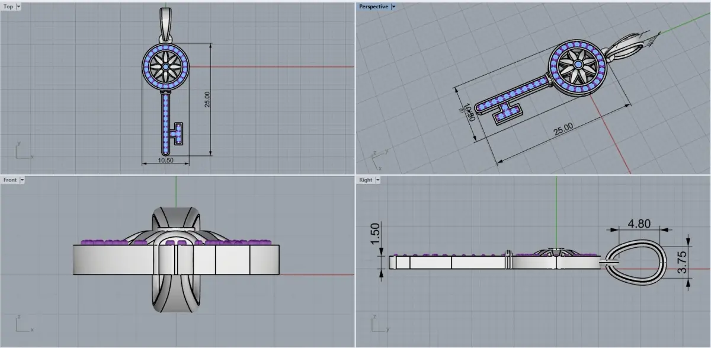The image size is (711, 348).
Task: Open the Front viewport dropdown arrow
Action: point(22,180)
